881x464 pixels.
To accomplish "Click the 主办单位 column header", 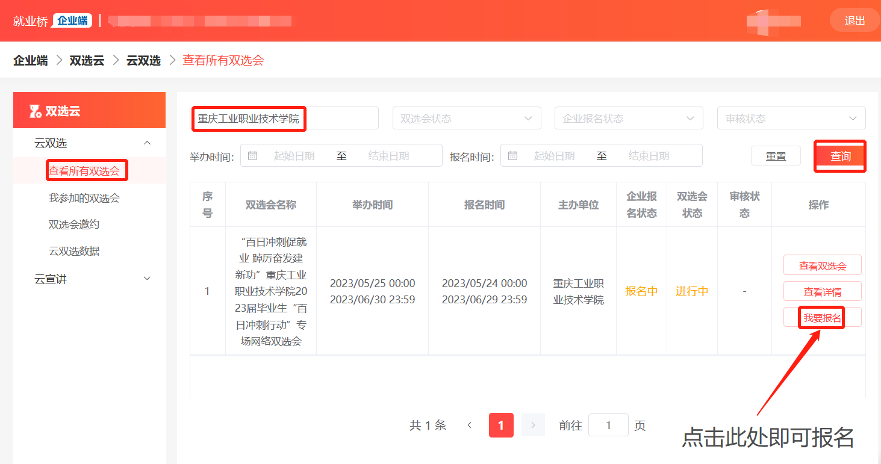I will point(578,205).
